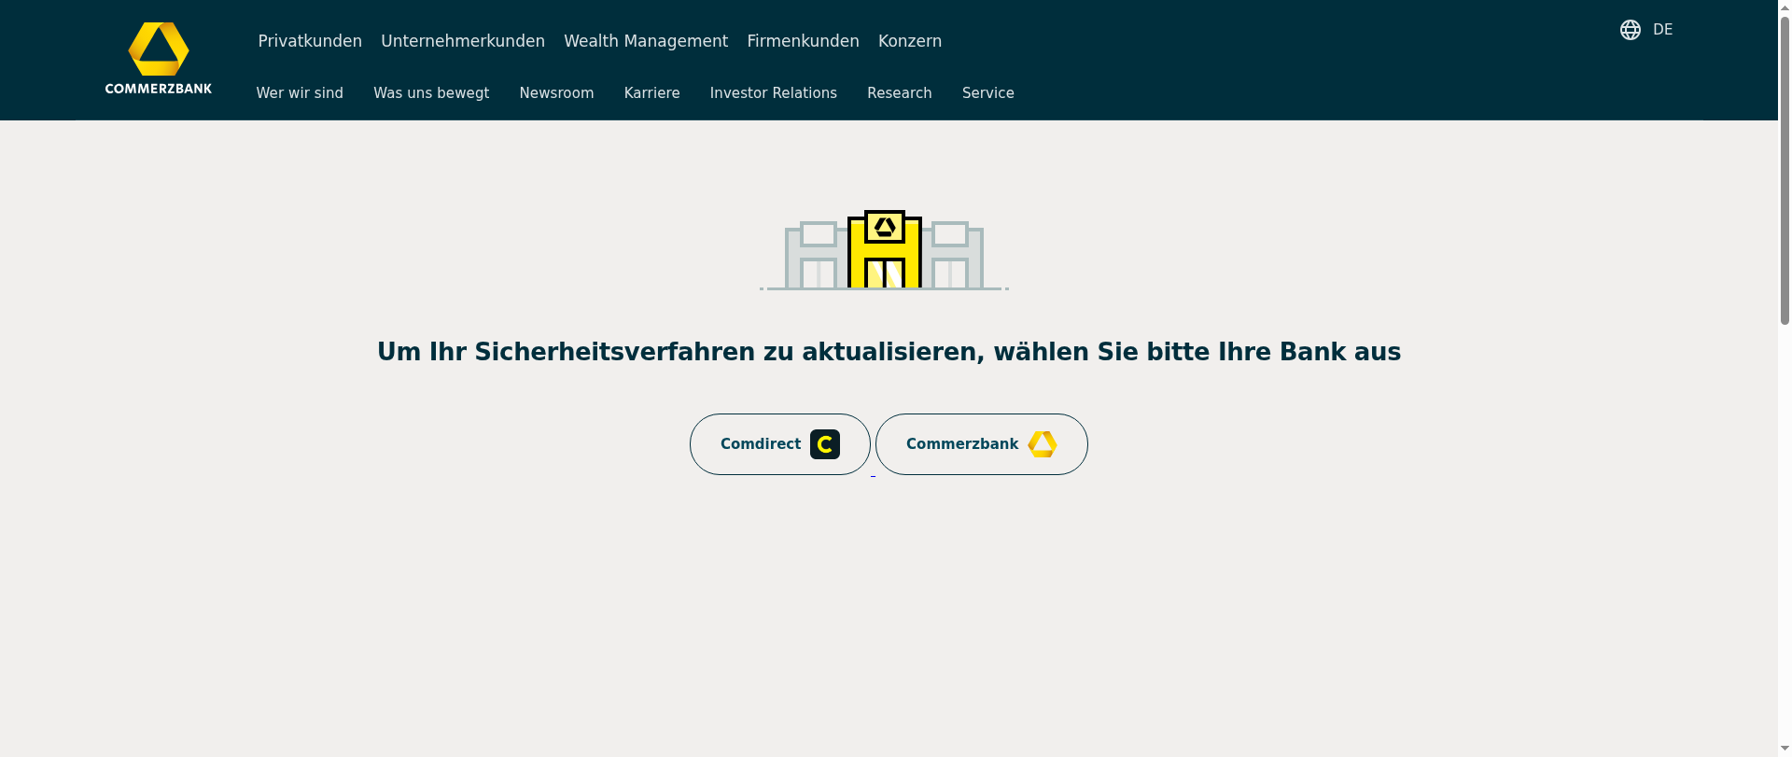Click the scrollbar down arrow
Image resolution: width=1792 pixels, height=757 pixels.
[1785, 750]
